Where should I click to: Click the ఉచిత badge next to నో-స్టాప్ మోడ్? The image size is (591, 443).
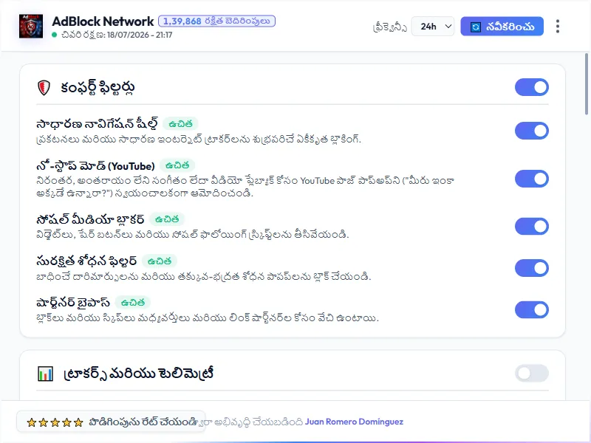pos(177,165)
